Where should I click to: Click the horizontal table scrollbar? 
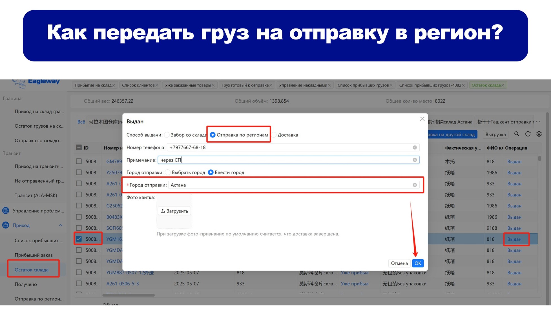coord(129,295)
